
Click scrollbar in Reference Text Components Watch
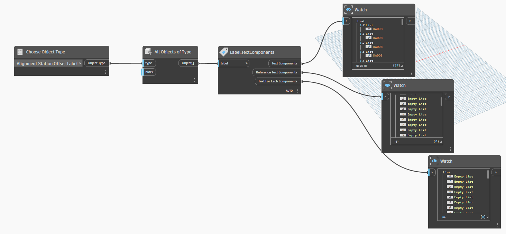point(441,101)
